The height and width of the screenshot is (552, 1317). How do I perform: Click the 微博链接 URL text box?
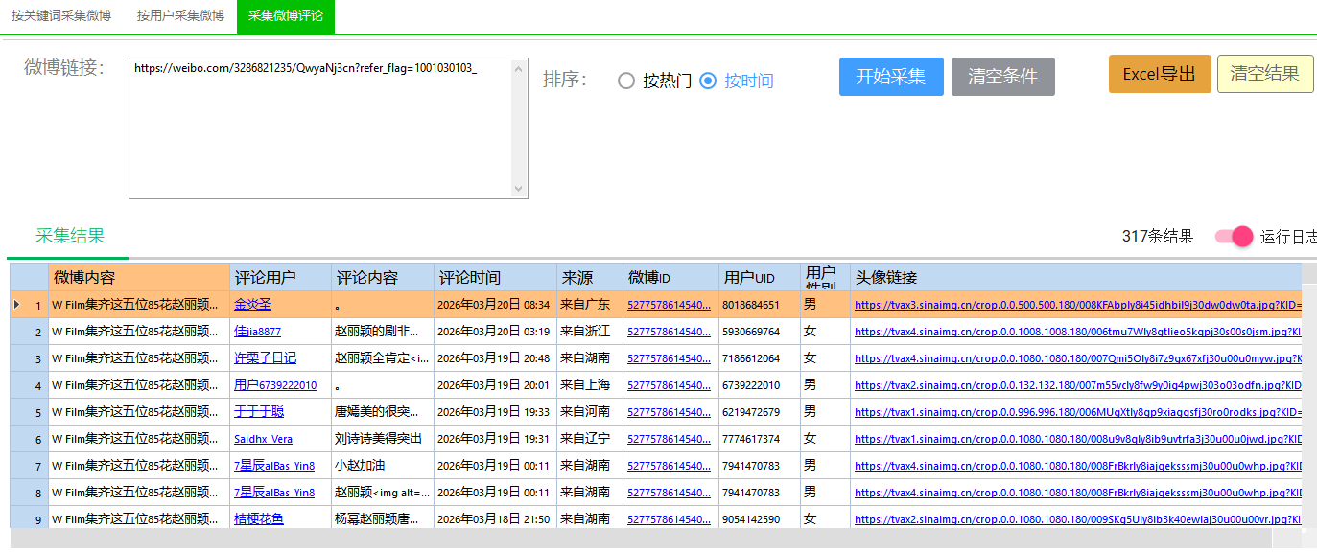tap(321, 128)
